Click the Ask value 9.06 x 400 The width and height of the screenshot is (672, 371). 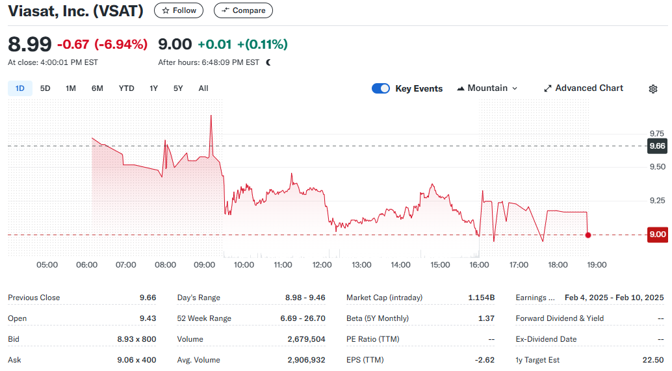coord(136,360)
